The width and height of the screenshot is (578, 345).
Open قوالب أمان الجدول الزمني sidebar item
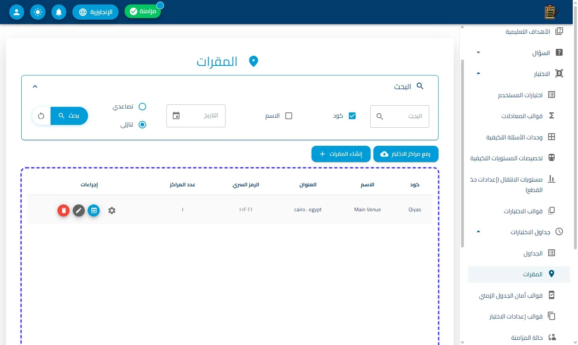(x=519, y=295)
